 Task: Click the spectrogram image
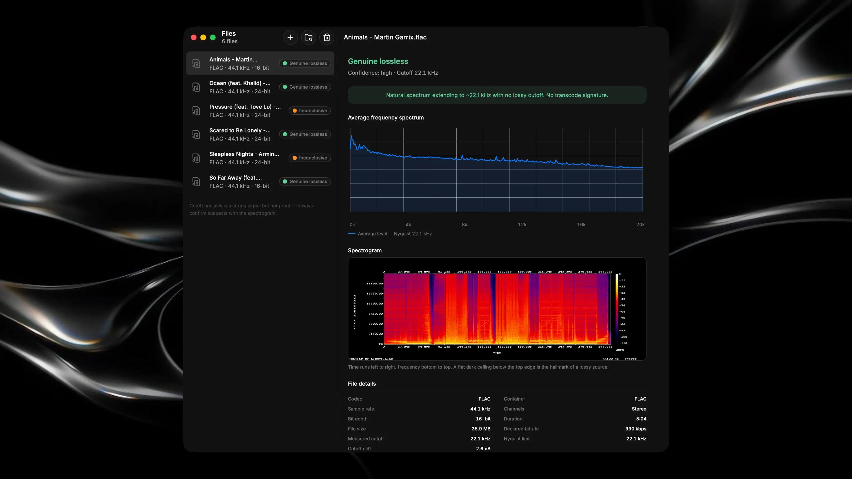pos(497,309)
